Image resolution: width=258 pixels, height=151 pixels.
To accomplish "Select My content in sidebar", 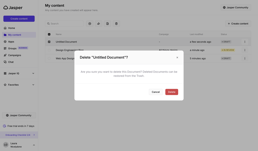I will pyautogui.click(x=19, y=35).
